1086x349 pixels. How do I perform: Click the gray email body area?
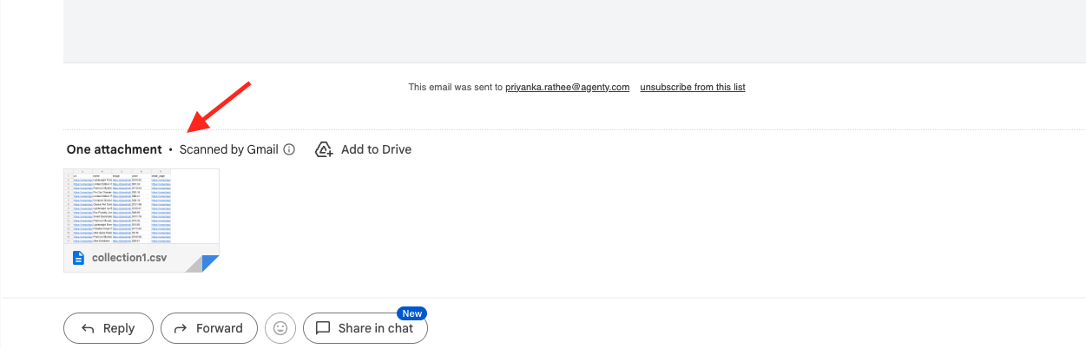[x=573, y=30]
